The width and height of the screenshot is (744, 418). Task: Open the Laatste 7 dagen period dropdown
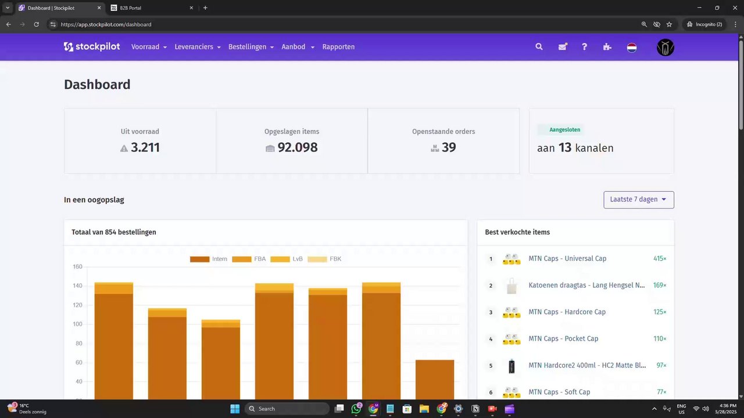[639, 200]
